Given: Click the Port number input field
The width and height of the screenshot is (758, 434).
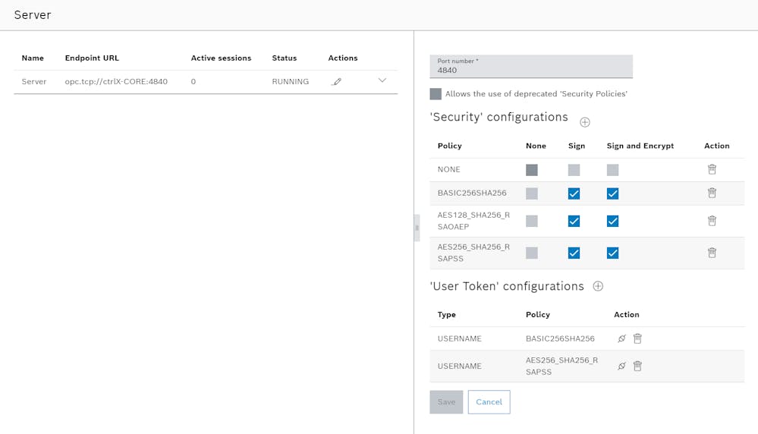Looking at the screenshot, I should tap(531, 66).
